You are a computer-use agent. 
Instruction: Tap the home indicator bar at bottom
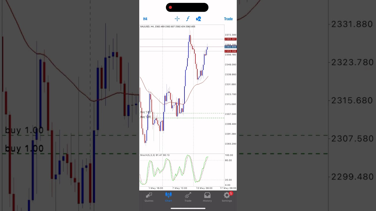click(188, 209)
